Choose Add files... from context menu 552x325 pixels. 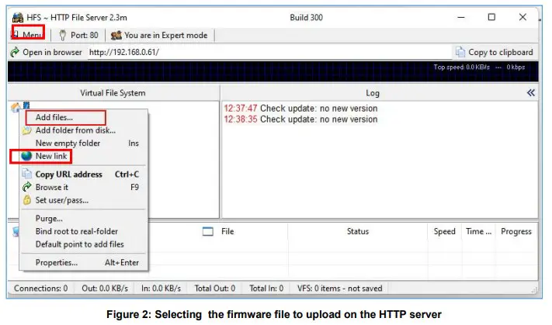[x=54, y=118]
